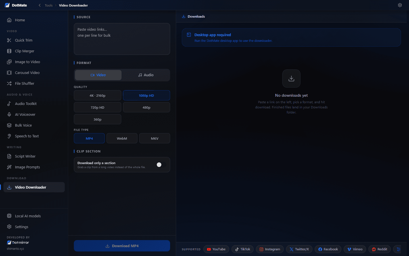Open Image to Video icon
The width and height of the screenshot is (409, 256).
[x=9, y=62]
